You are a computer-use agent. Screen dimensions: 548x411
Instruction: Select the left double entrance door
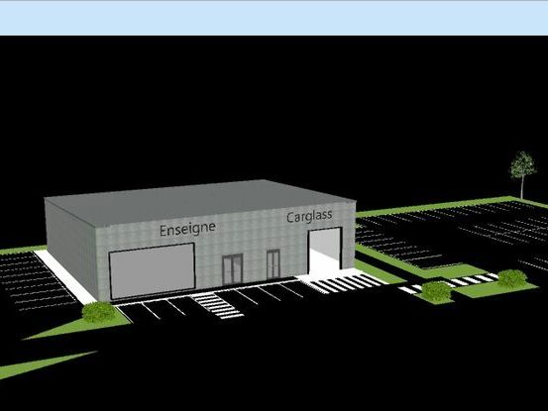pyautogui.click(x=233, y=268)
